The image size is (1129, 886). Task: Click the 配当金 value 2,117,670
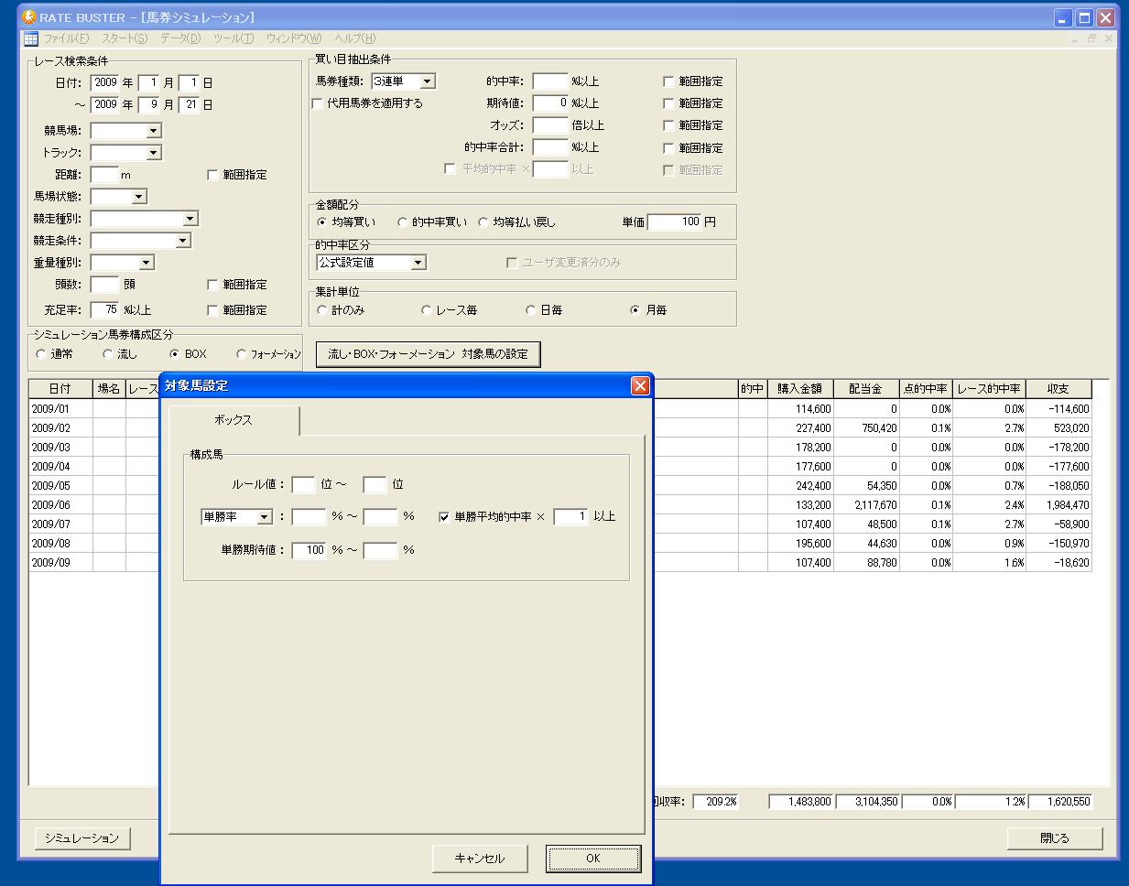pyautogui.click(x=865, y=505)
